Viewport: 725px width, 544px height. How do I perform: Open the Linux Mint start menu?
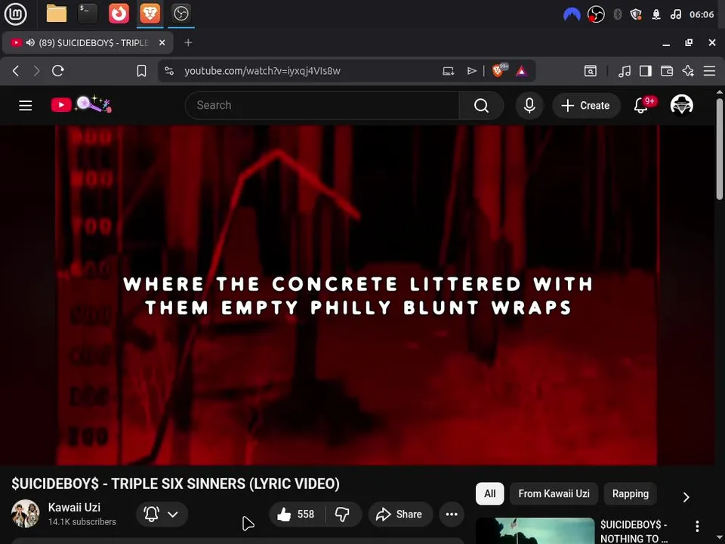(15, 14)
